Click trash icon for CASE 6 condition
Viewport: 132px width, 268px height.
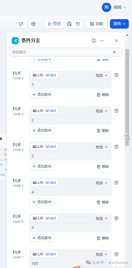[x=116, y=218]
